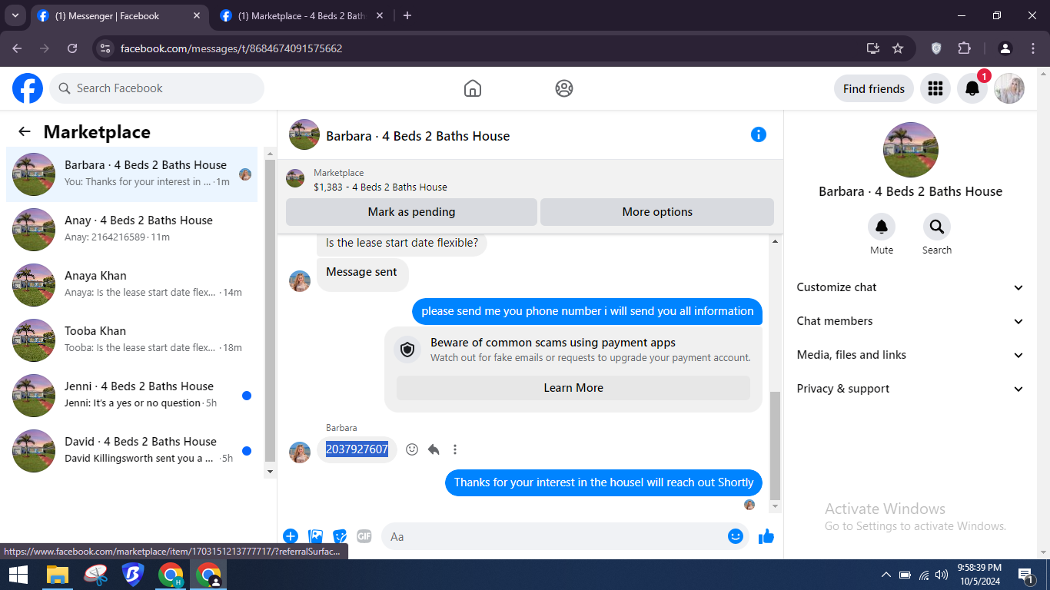Open David · 4 Beds 2 Baths House chat
Screen dimensions: 1050x590
click(x=132, y=451)
